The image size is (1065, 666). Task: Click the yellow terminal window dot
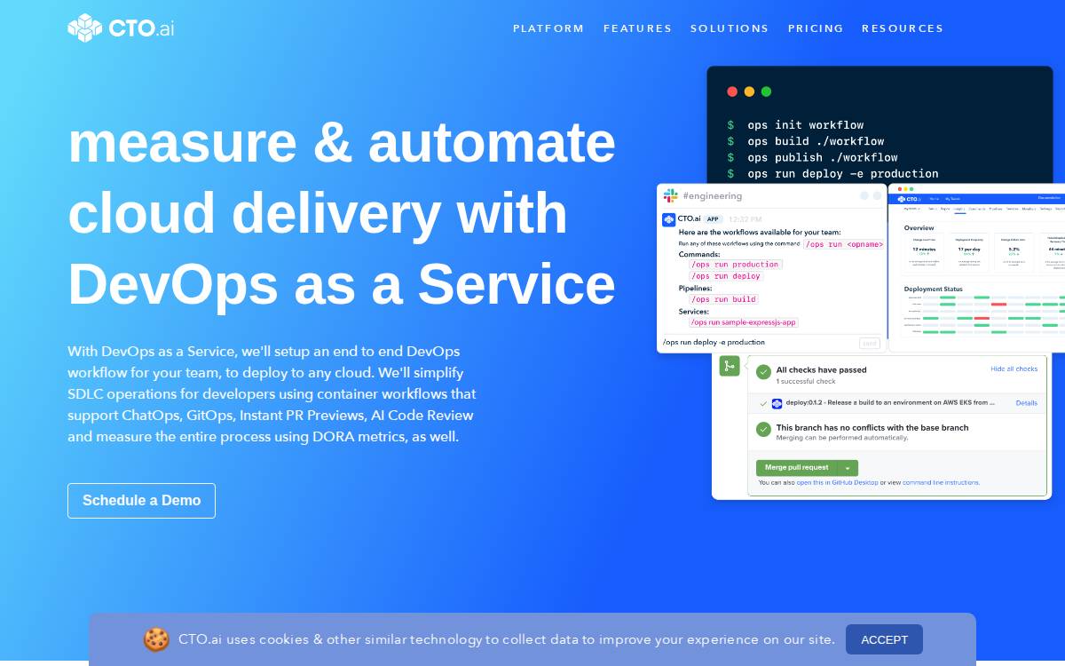pyautogui.click(x=749, y=91)
